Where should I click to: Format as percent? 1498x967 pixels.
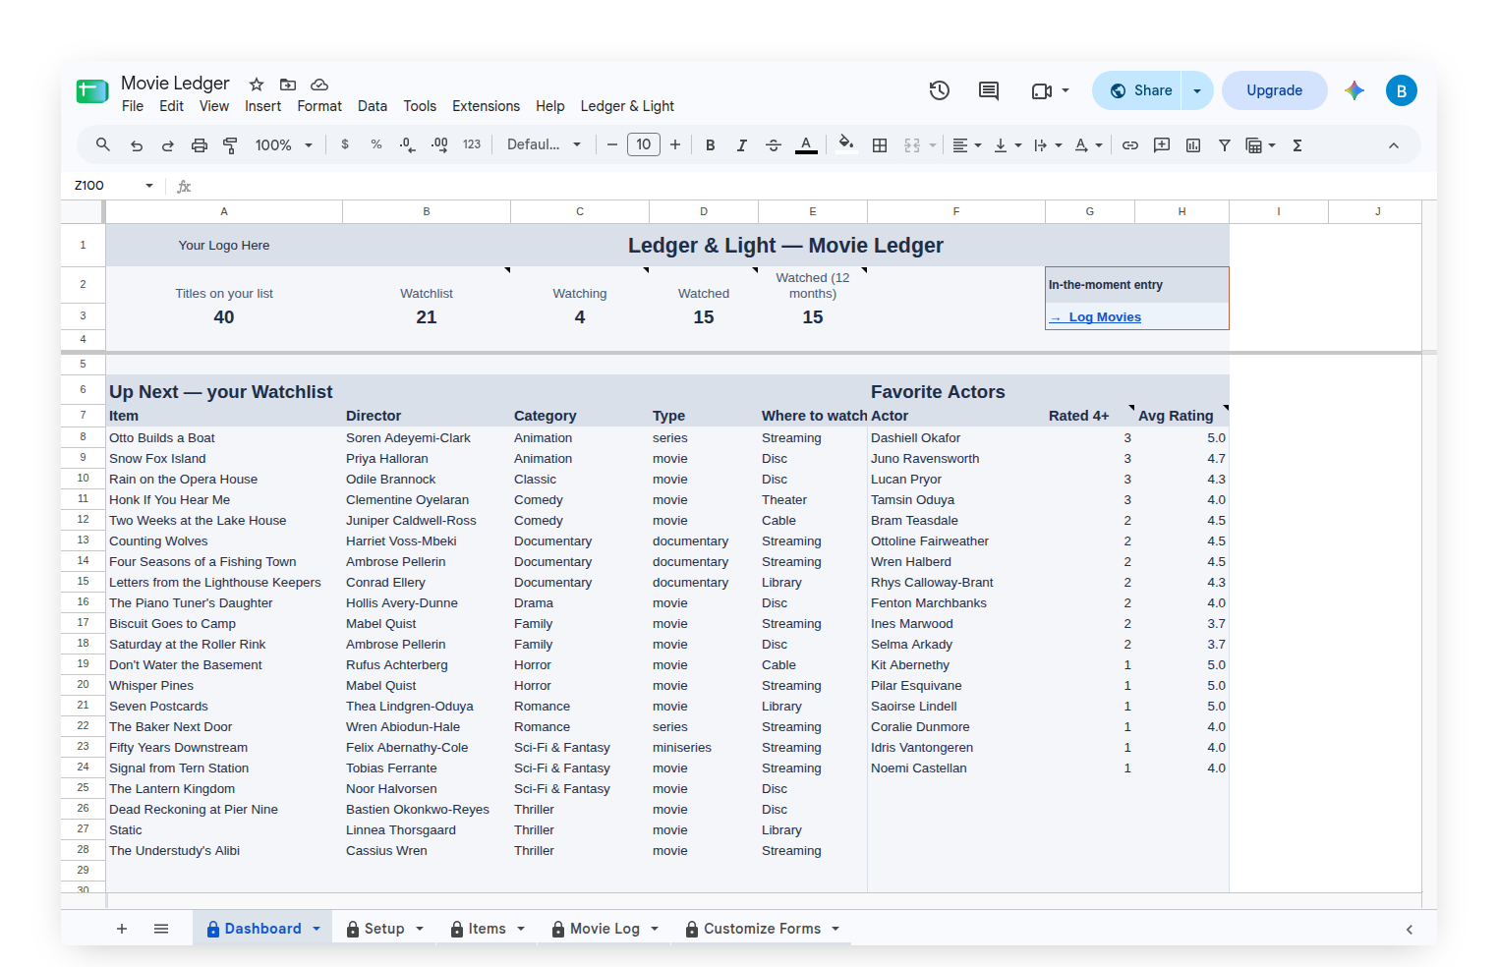[376, 144]
